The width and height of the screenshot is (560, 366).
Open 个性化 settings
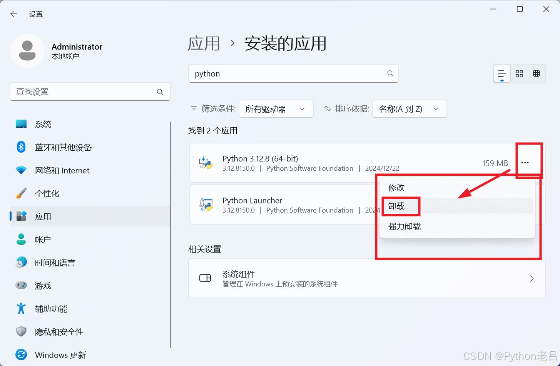pyautogui.click(x=90, y=193)
